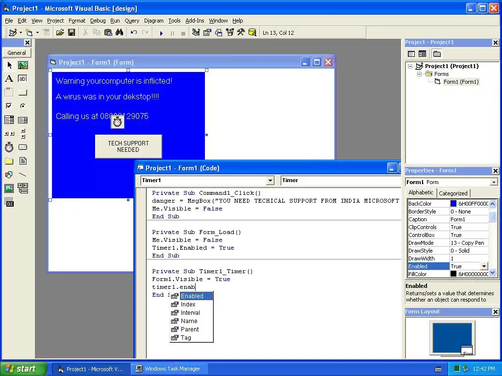This screenshot has width=502, height=376.
Task: Select the ComboBox tool
Action: pos(9,120)
